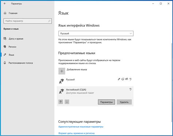Open Формат даты, времени и региона link
173x136 pixels.
pos(76,133)
